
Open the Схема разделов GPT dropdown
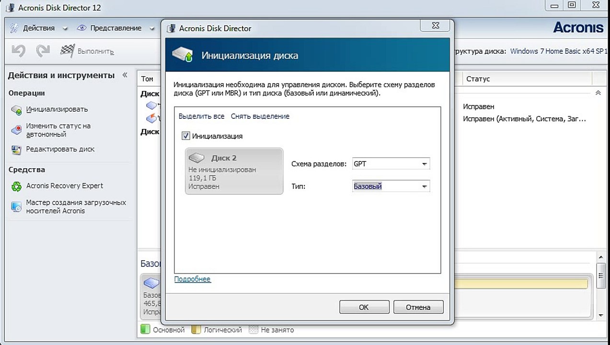[x=391, y=164]
